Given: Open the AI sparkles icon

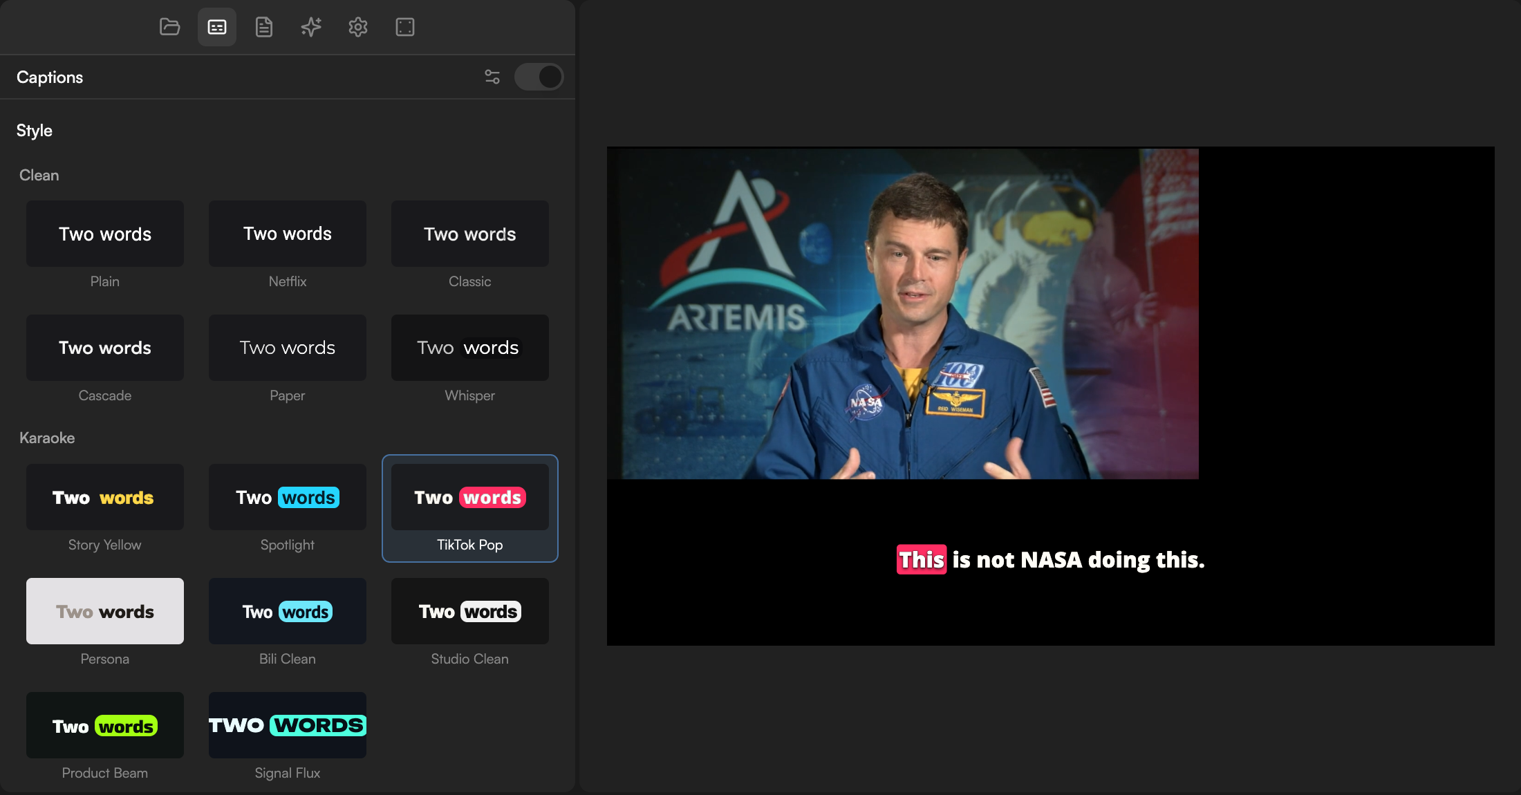Looking at the screenshot, I should (x=311, y=27).
